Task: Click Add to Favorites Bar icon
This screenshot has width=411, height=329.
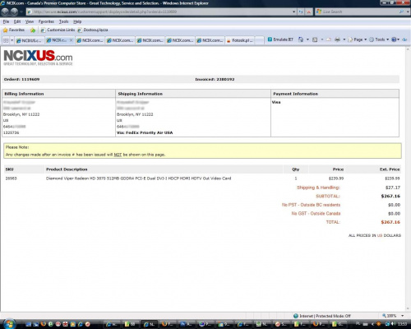Action: pyautogui.click(x=33, y=30)
